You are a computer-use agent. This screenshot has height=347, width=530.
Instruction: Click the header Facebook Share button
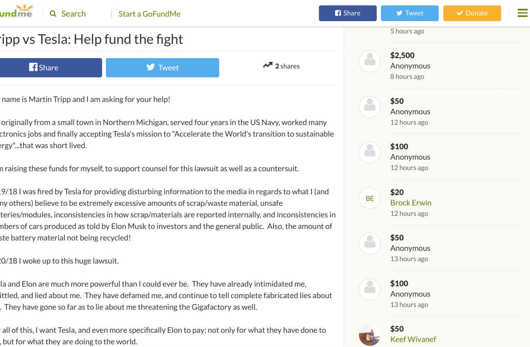click(348, 13)
